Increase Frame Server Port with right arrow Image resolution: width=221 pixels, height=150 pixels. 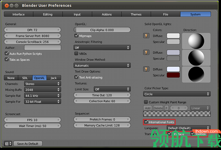pyautogui.click(x=58, y=36)
